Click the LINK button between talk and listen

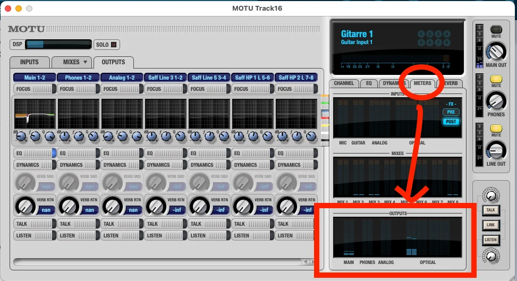coord(490,225)
